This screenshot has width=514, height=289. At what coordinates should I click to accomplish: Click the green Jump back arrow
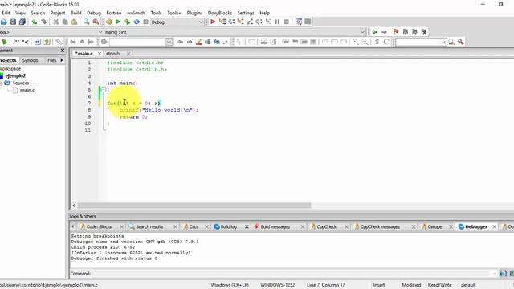(x=375, y=32)
